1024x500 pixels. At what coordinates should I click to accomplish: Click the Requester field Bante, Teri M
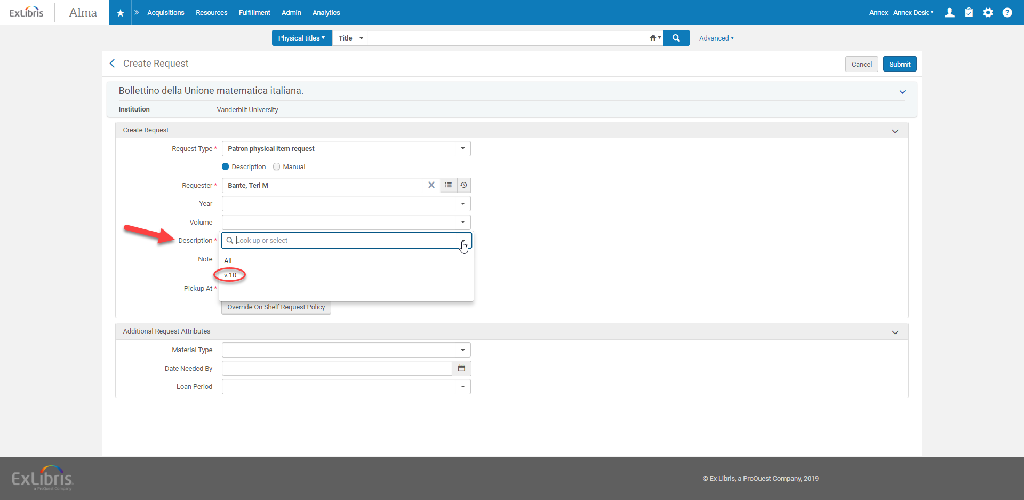tap(322, 185)
